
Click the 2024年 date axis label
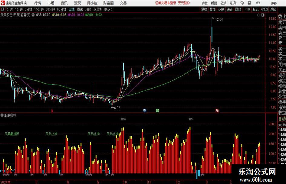coord(5,182)
